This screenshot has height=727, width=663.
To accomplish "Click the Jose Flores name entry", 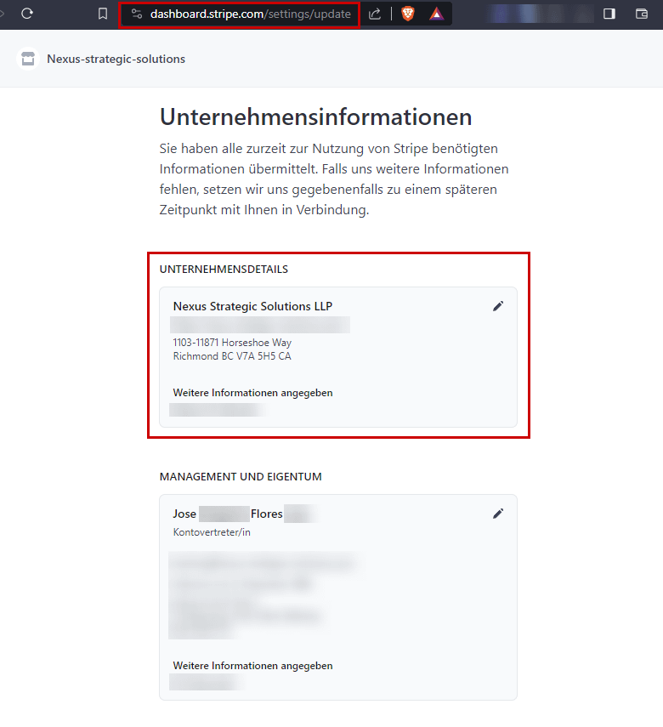I will point(228,514).
